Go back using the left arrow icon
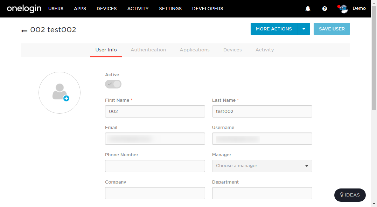The height and width of the screenshot is (207, 377). pyautogui.click(x=24, y=31)
